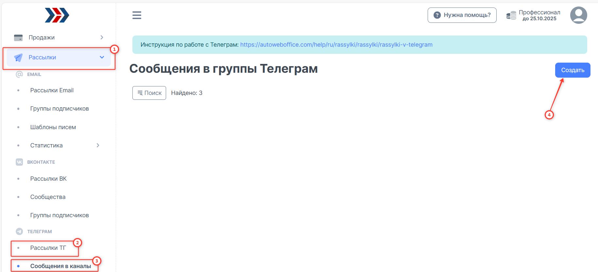Click the ВКонтакте section icon
Screen dimensions: 598x272
tap(19, 162)
